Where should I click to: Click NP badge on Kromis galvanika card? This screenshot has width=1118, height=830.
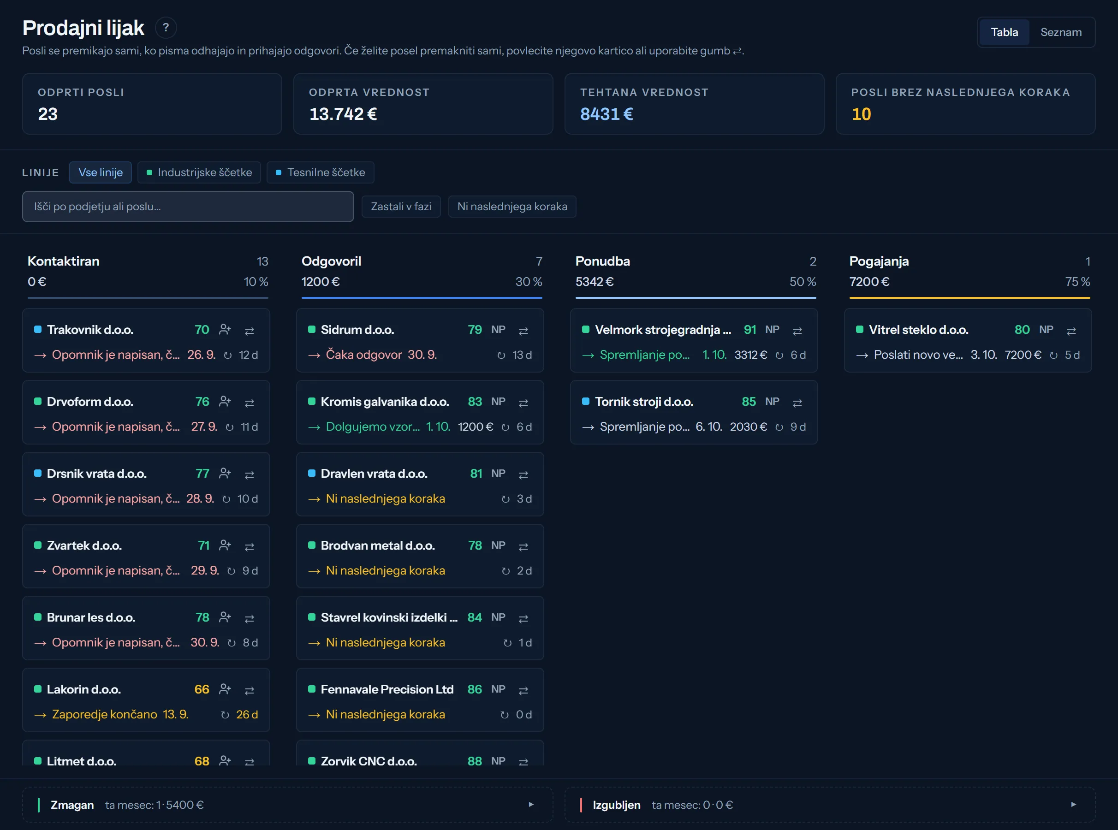pyautogui.click(x=498, y=402)
